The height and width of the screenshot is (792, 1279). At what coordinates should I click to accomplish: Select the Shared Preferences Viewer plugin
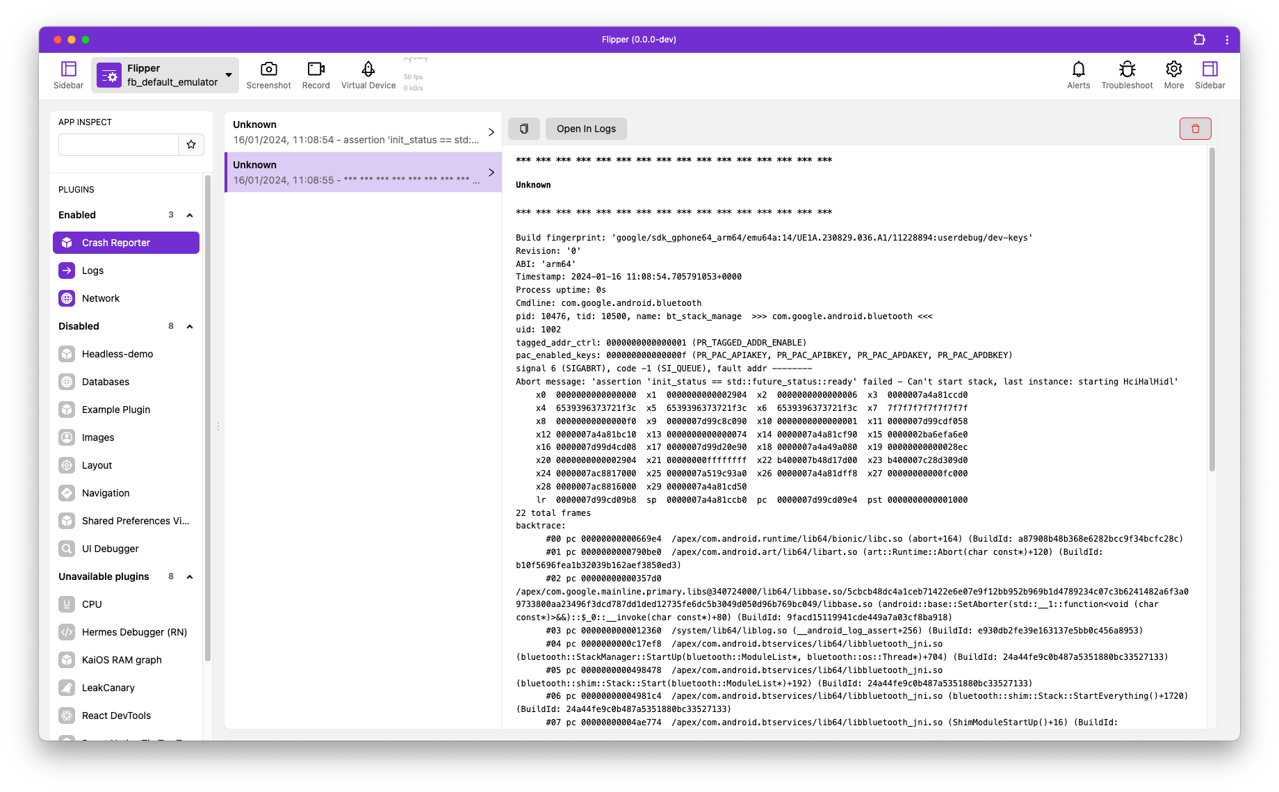126,521
